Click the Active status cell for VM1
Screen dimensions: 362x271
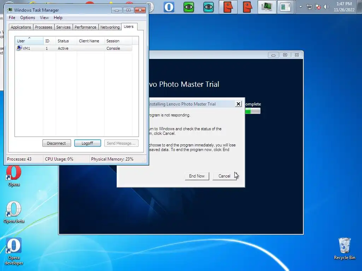point(63,48)
